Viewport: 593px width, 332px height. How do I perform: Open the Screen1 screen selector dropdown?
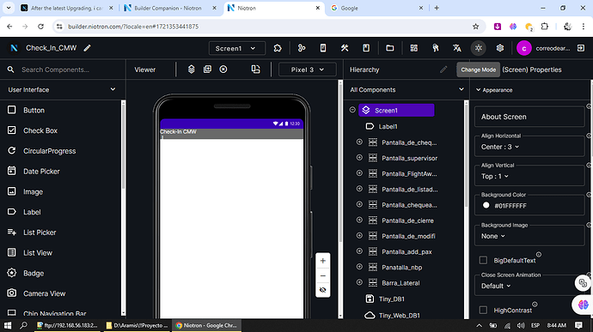[x=236, y=48]
